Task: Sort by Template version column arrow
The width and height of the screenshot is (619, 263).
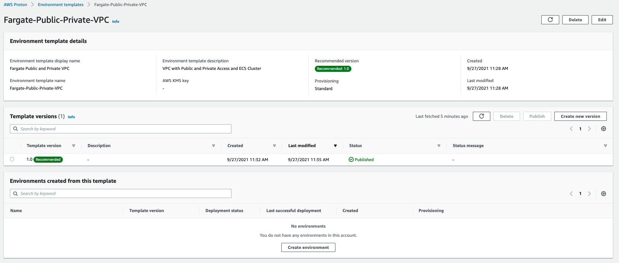Action: pyautogui.click(x=73, y=146)
